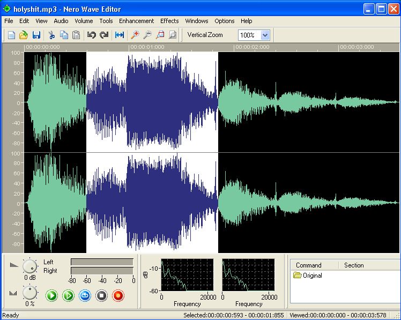The image size is (401, 320).
Task: Open the Vertical Zoom dropdown
Action: pyautogui.click(x=265, y=35)
